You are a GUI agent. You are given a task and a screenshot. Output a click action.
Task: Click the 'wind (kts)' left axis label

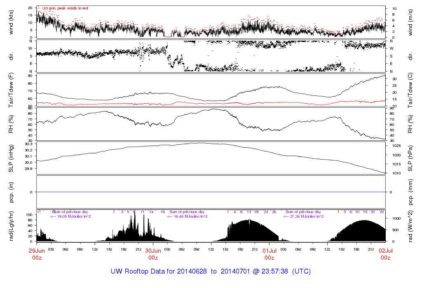click(x=11, y=22)
